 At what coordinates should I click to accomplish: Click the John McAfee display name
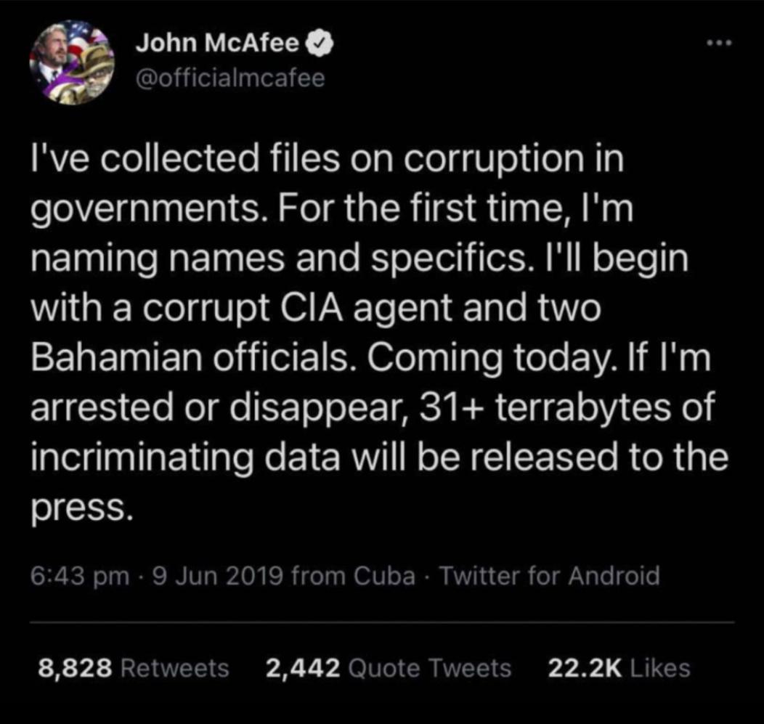click(x=216, y=44)
